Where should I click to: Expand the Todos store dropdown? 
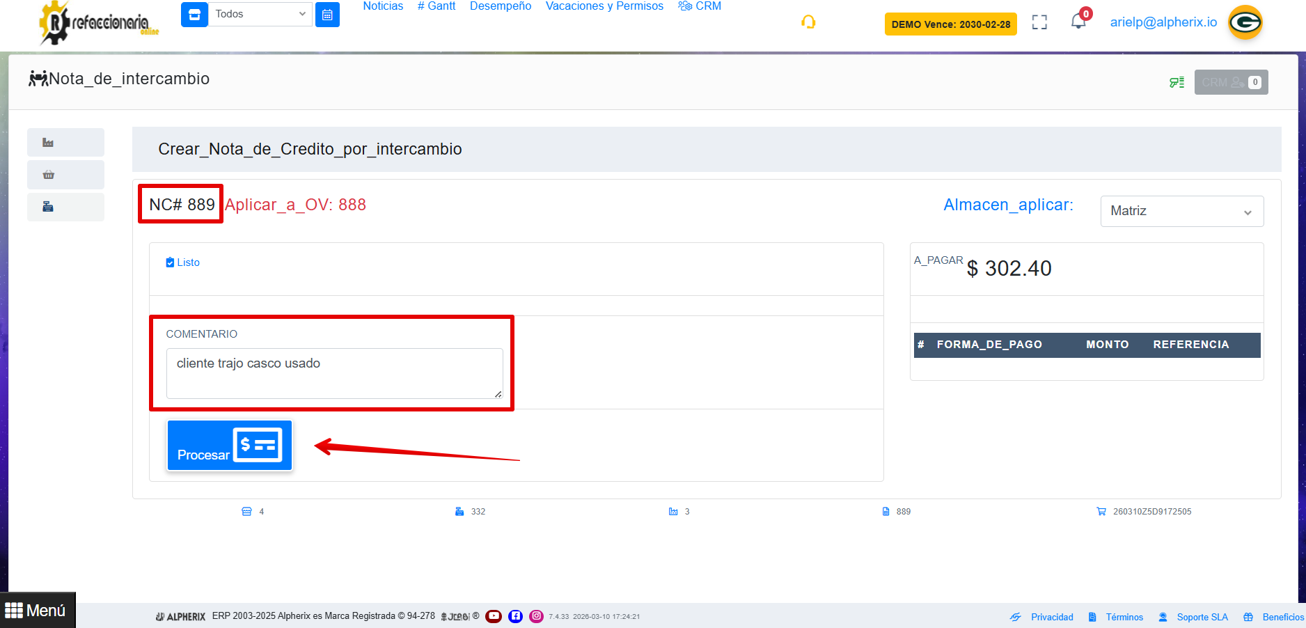260,15
